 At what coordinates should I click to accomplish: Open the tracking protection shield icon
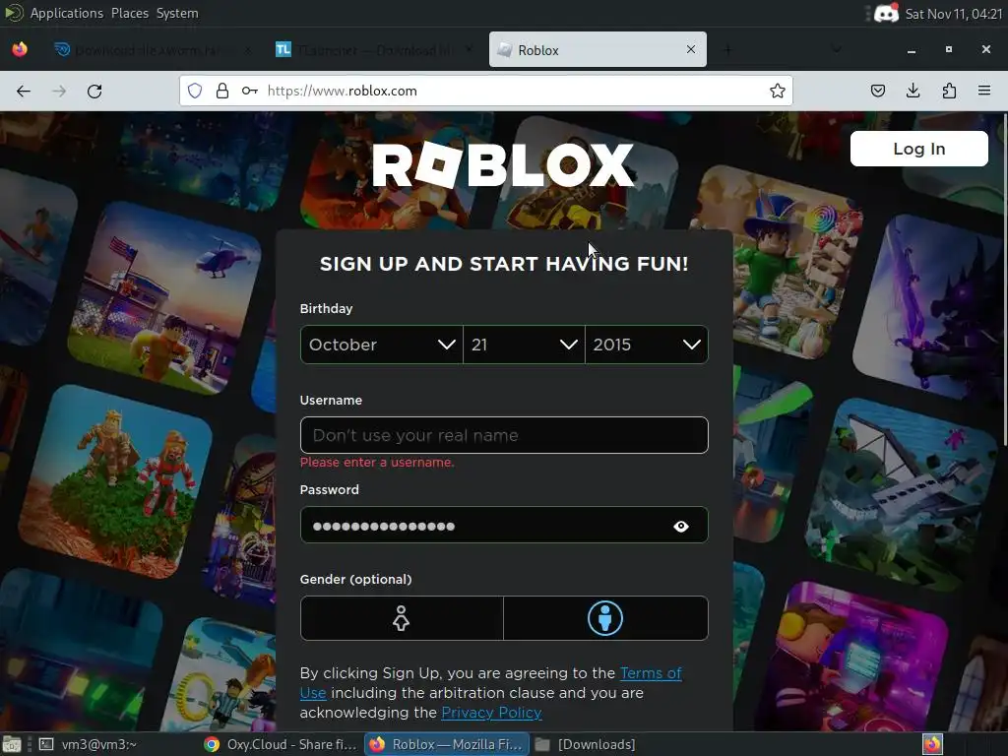[x=195, y=91]
